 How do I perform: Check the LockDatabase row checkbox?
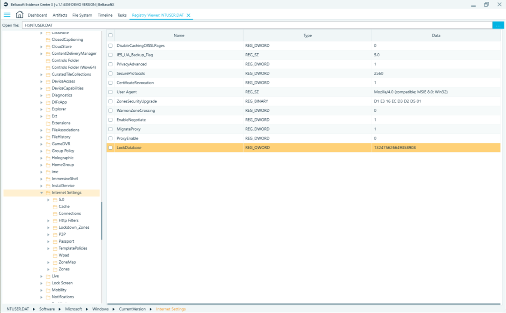tap(110, 148)
